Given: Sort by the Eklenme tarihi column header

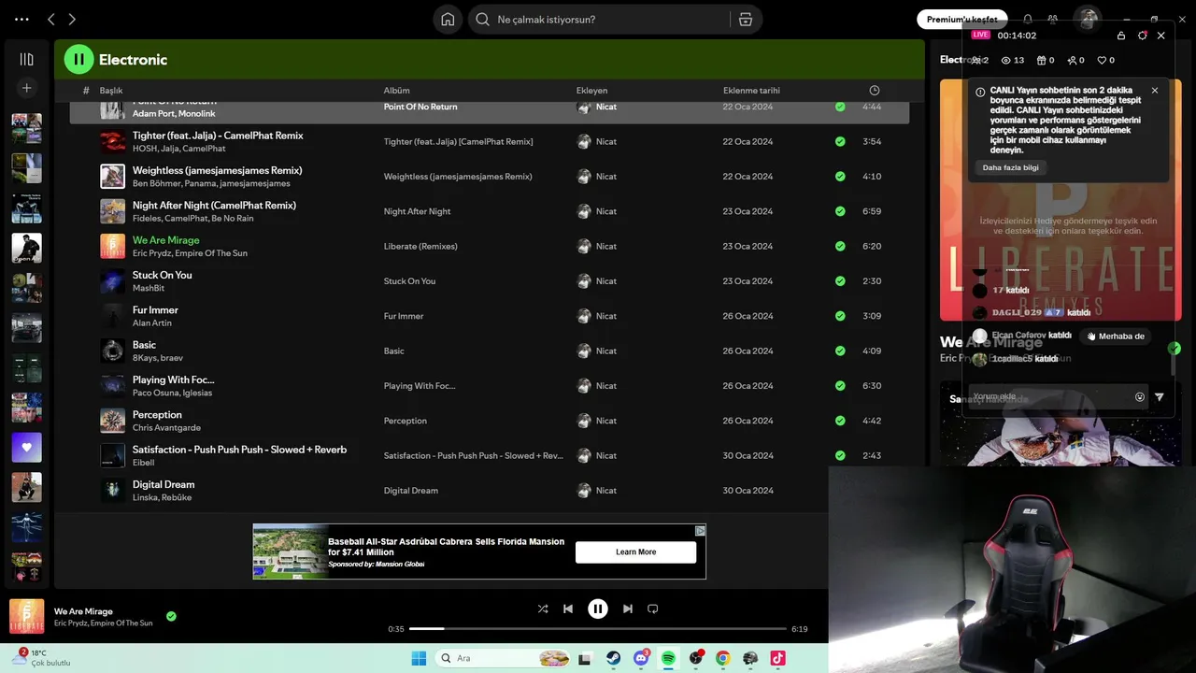Looking at the screenshot, I should click(x=751, y=91).
